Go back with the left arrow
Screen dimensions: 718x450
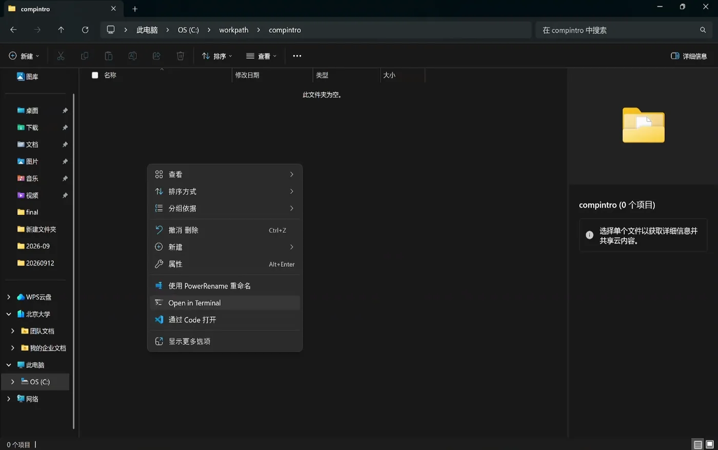(x=13, y=30)
